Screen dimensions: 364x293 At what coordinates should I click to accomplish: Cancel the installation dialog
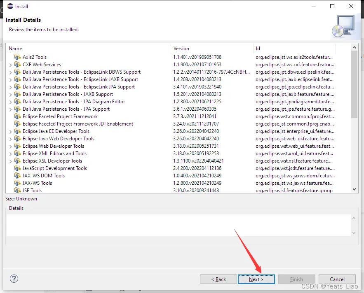[337, 279]
